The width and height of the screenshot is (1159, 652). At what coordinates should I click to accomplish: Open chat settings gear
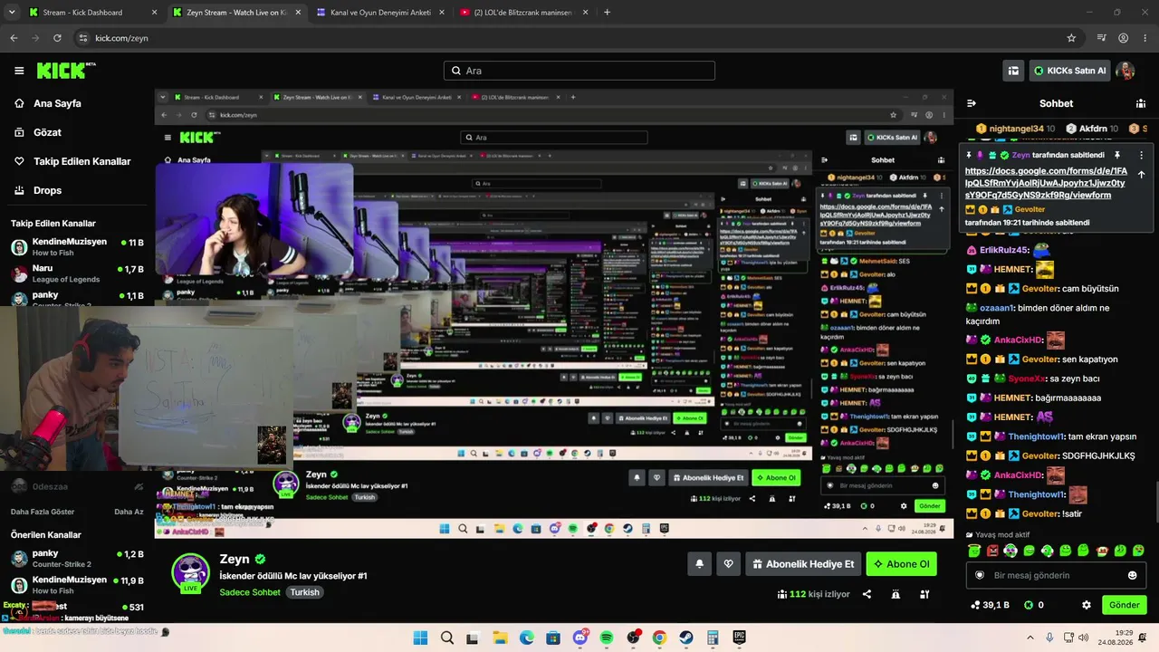click(1087, 605)
